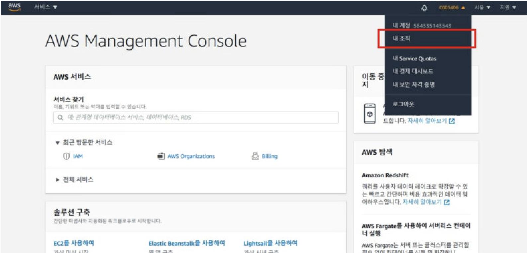This screenshot has height=253, width=527.
Task: Collapse the 최근 방문한 서비스 section
Action: coord(84,142)
